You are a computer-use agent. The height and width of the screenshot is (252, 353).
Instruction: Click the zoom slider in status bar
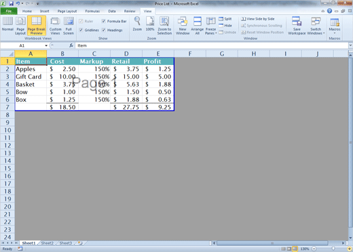click(x=333, y=249)
